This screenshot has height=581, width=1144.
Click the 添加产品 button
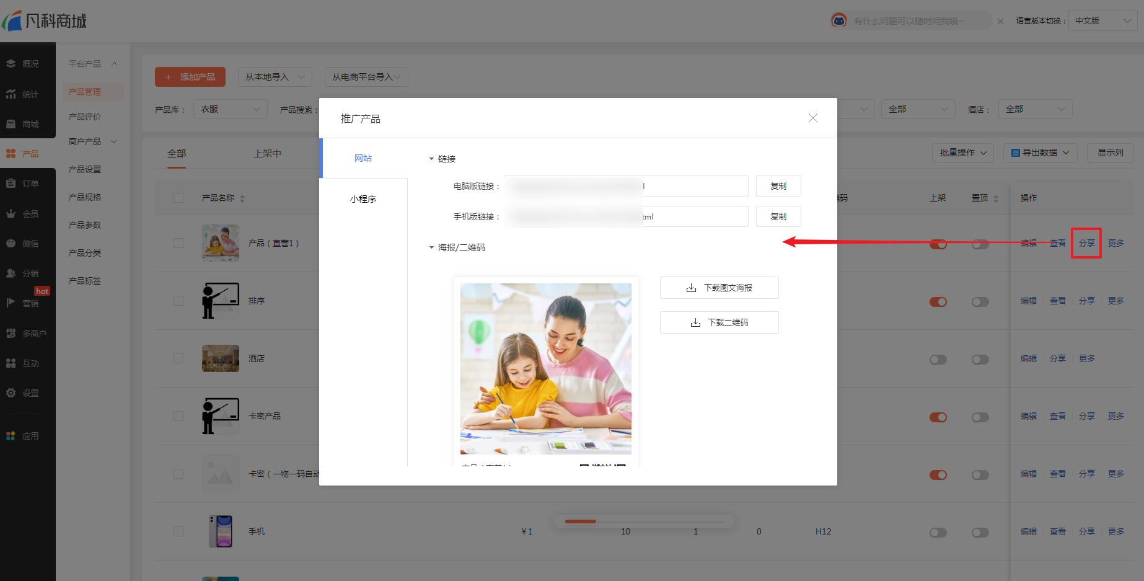click(190, 77)
